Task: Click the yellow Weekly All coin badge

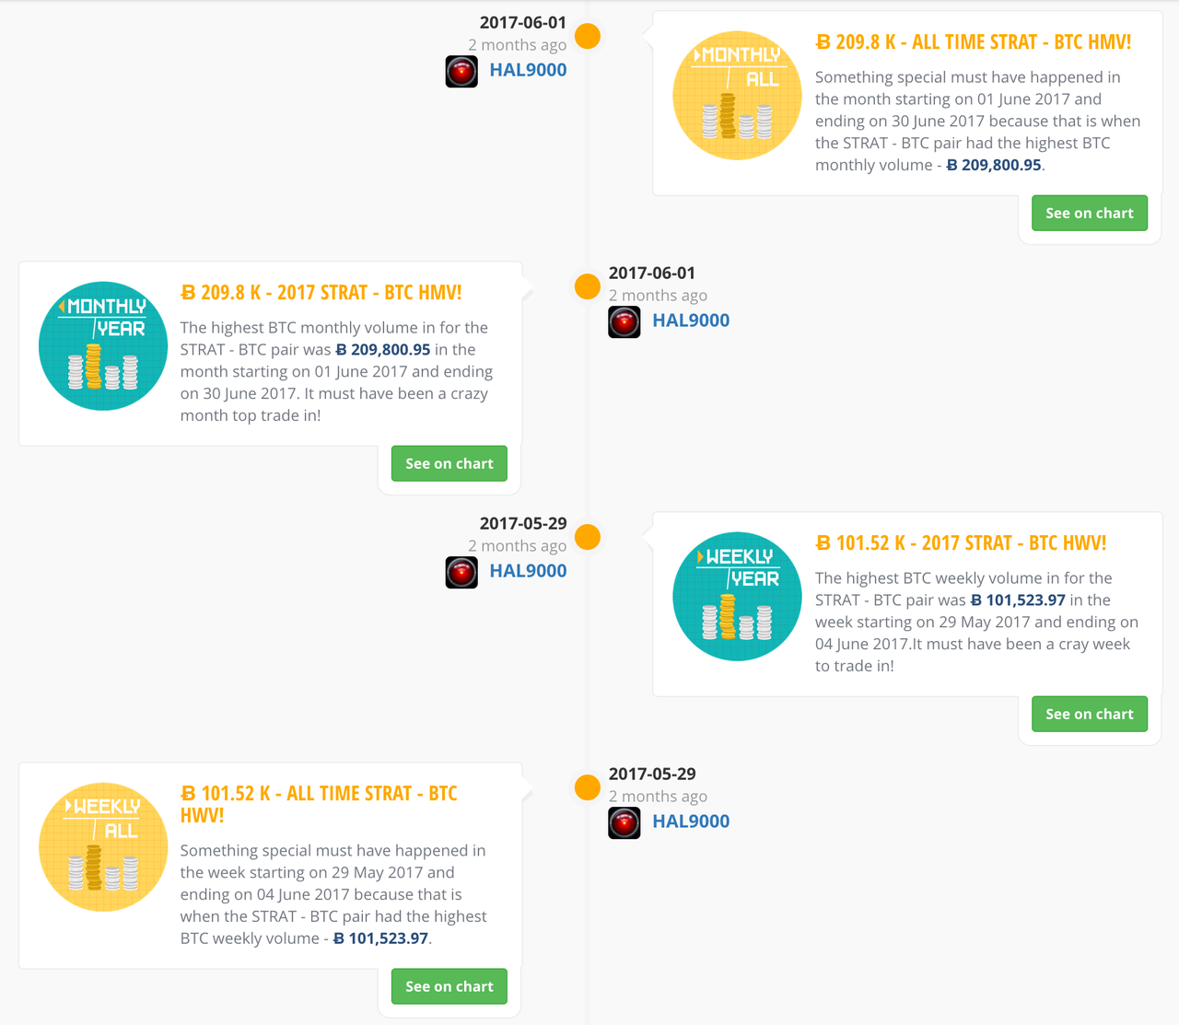Action: point(103,847)
